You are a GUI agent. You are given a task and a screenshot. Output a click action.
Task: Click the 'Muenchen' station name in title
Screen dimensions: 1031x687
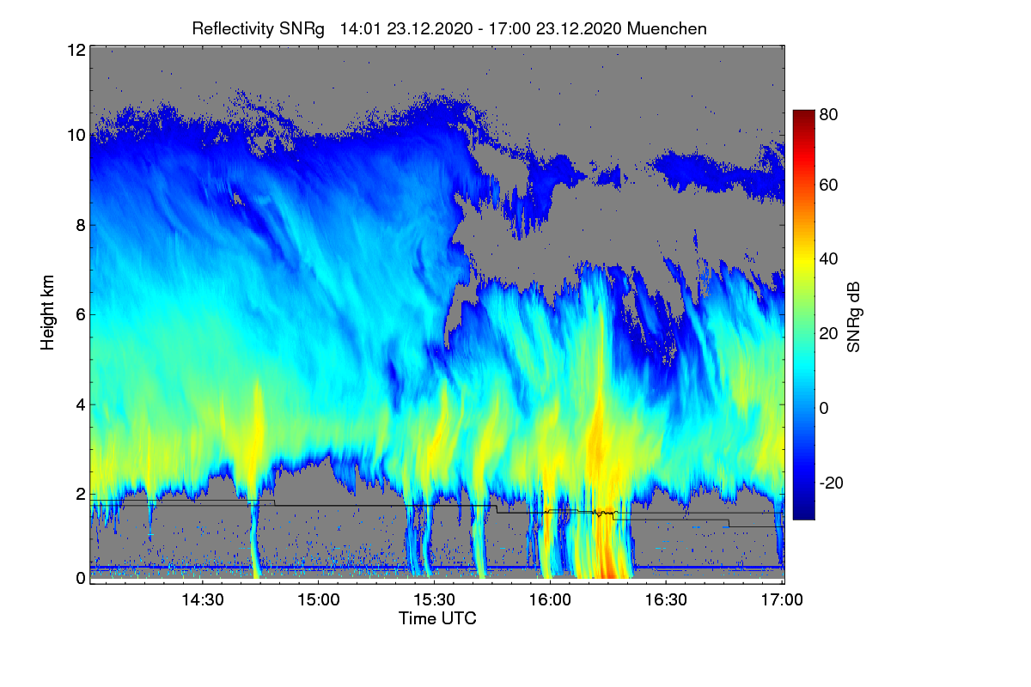coord(667,28)
